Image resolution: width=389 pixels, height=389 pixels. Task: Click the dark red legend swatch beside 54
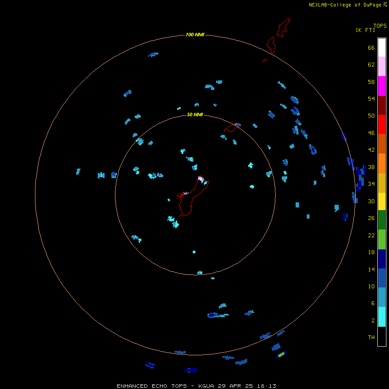pos(382,105)
